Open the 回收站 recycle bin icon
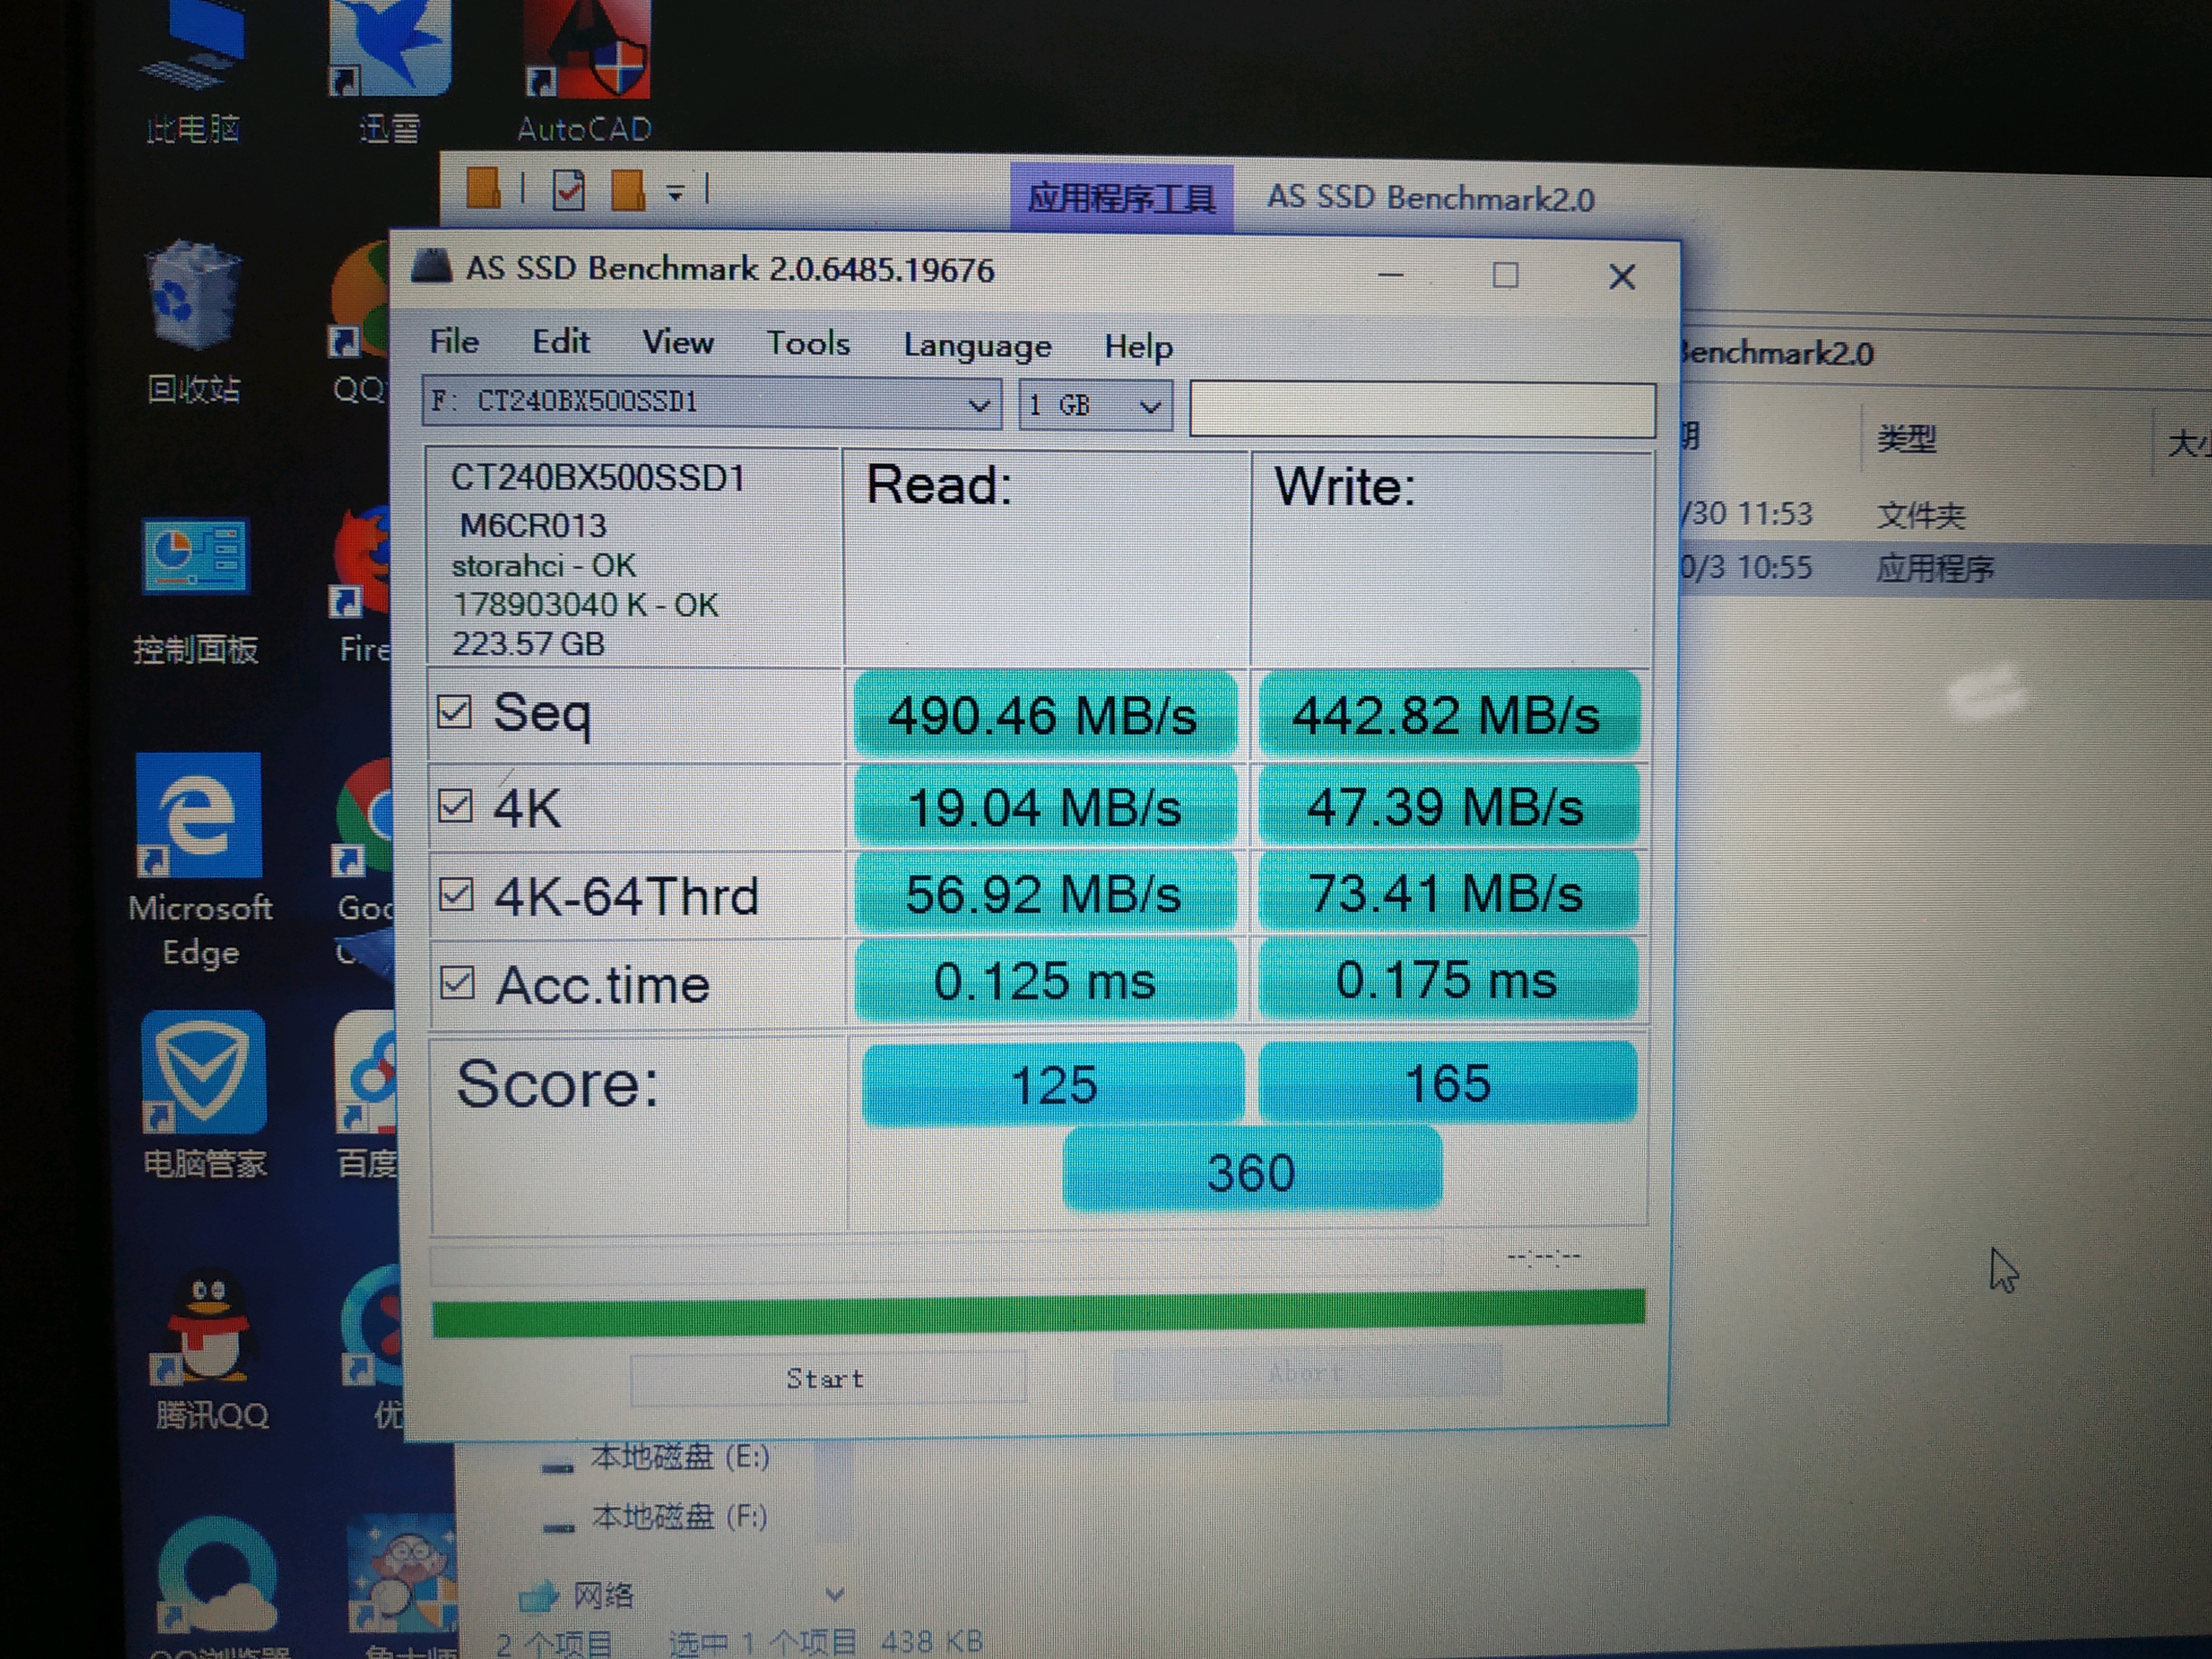 click(x=193, y=322)
